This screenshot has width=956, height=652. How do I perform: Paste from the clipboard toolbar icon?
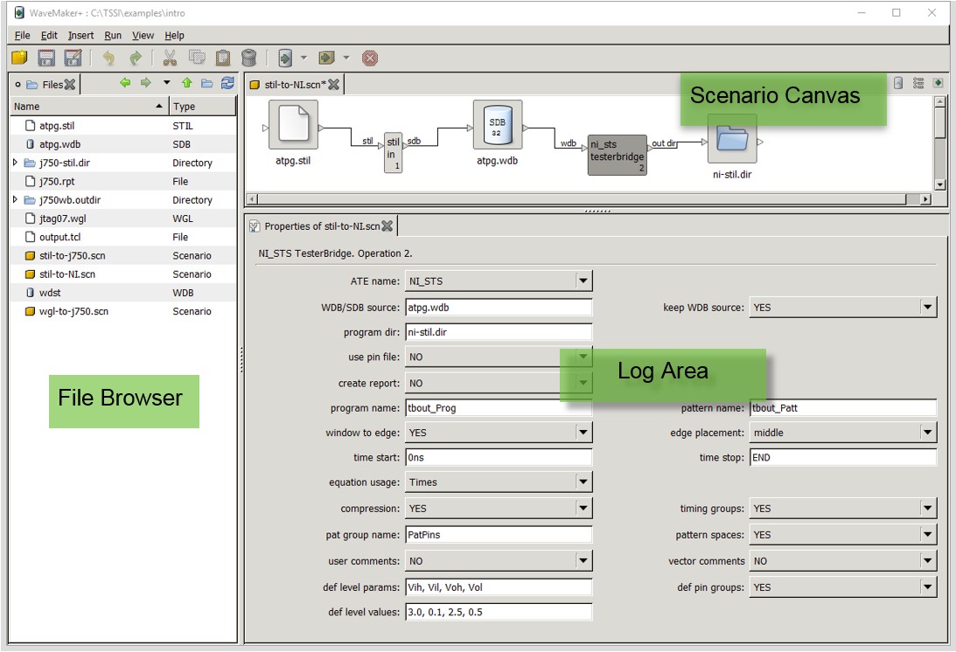pos(223,58)
